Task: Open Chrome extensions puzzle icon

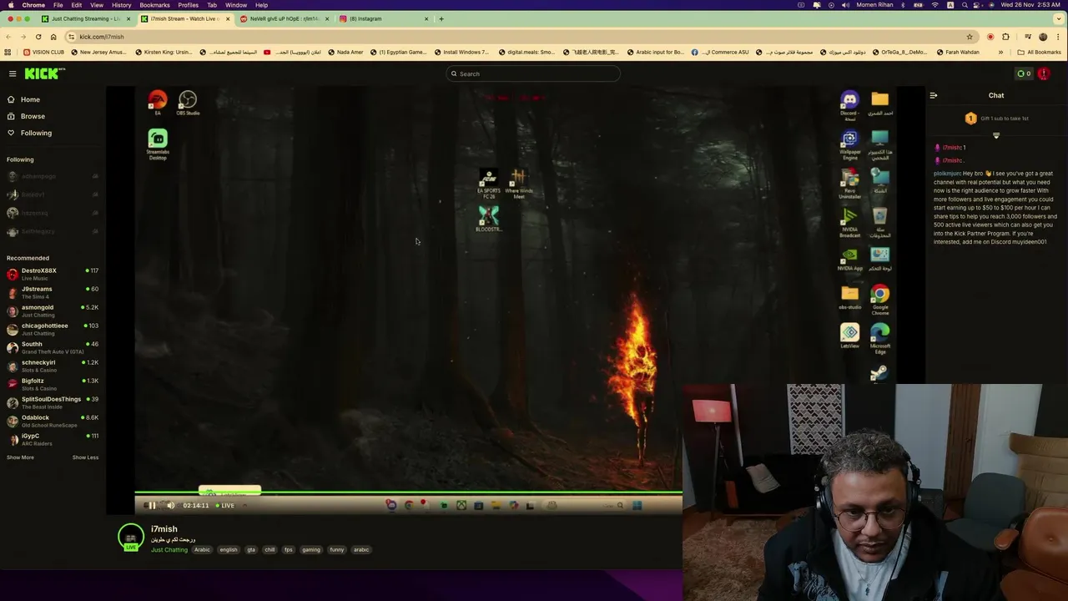Action: (1005, 37)
